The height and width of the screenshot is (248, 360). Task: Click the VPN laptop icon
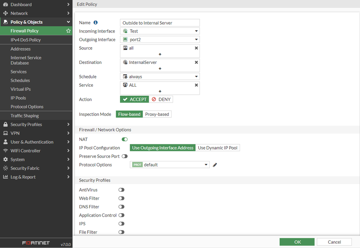5,133
